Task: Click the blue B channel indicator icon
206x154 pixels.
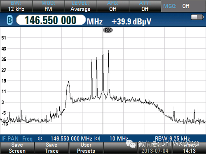Action: (10, 20)
